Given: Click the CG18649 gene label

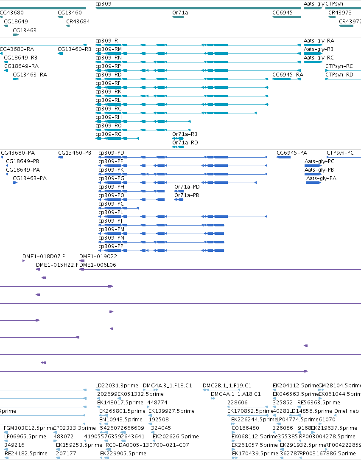Looking at the screenshot, I should (x=16, y=21).
